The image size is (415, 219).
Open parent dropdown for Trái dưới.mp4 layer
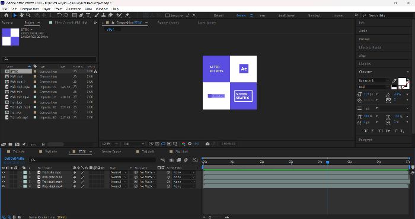(184, 182)
